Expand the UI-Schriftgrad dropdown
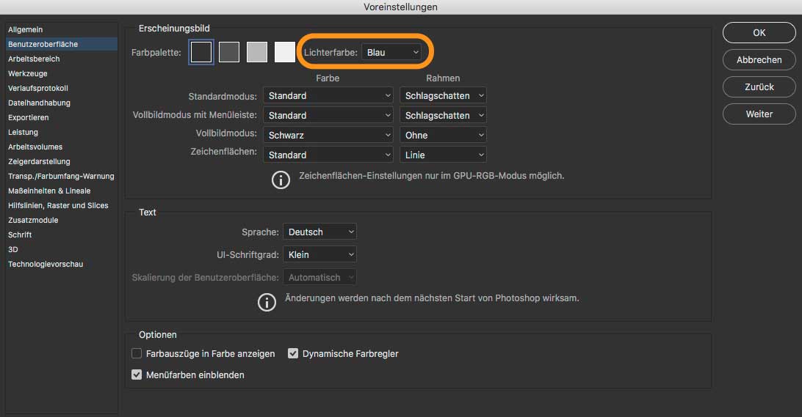This screenshot has height=417, width=802. 319,254
